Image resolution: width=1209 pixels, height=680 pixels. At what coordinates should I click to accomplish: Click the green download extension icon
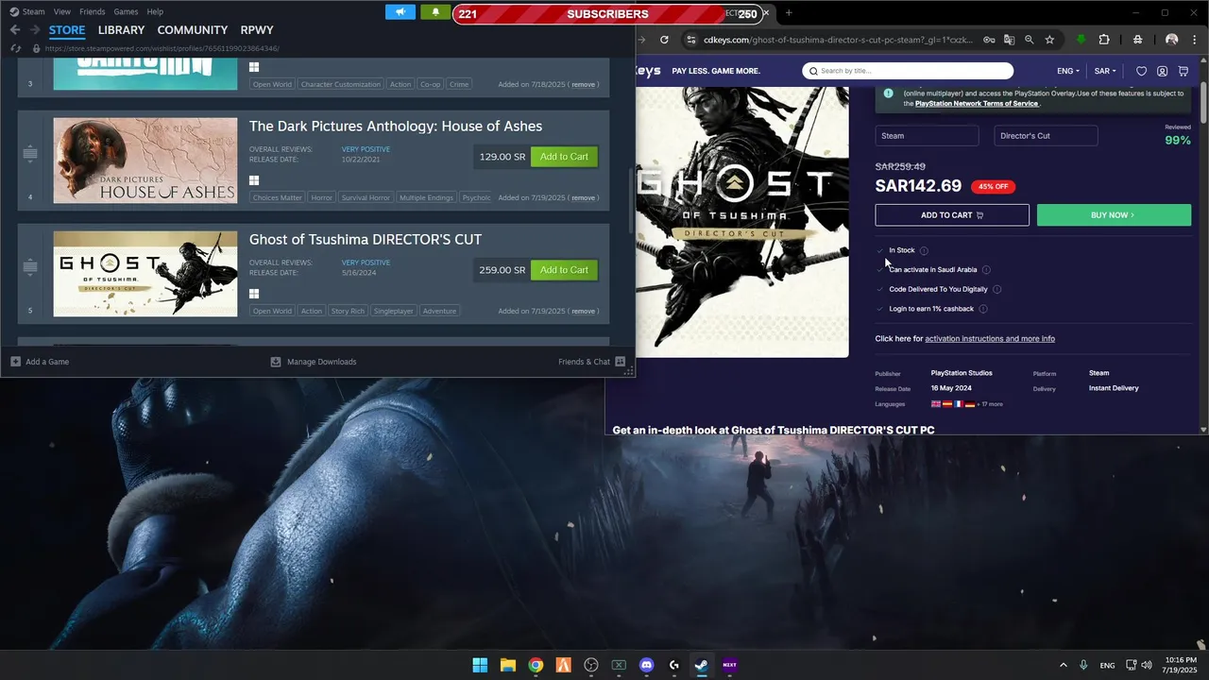click(x=1081, y=40)
